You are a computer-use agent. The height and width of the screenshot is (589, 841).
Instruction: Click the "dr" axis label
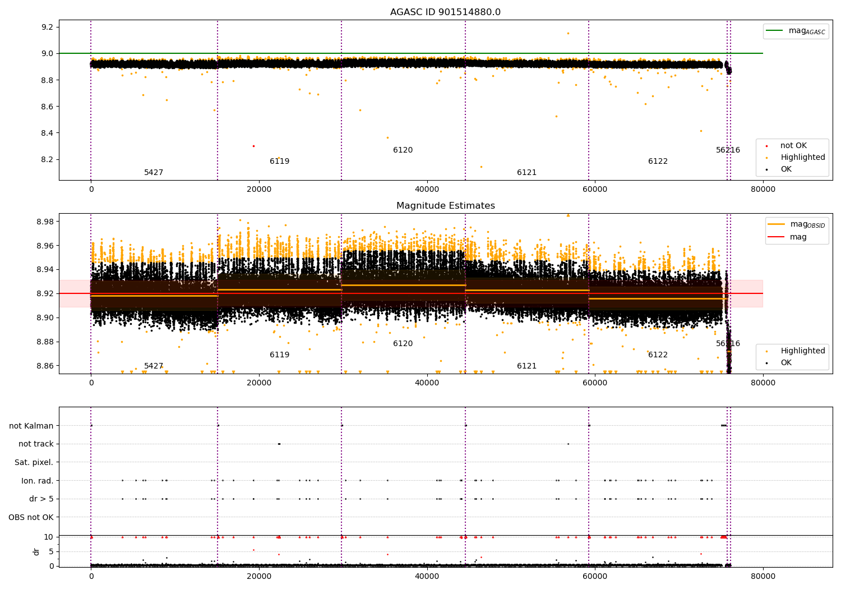[x=36, y=551]
